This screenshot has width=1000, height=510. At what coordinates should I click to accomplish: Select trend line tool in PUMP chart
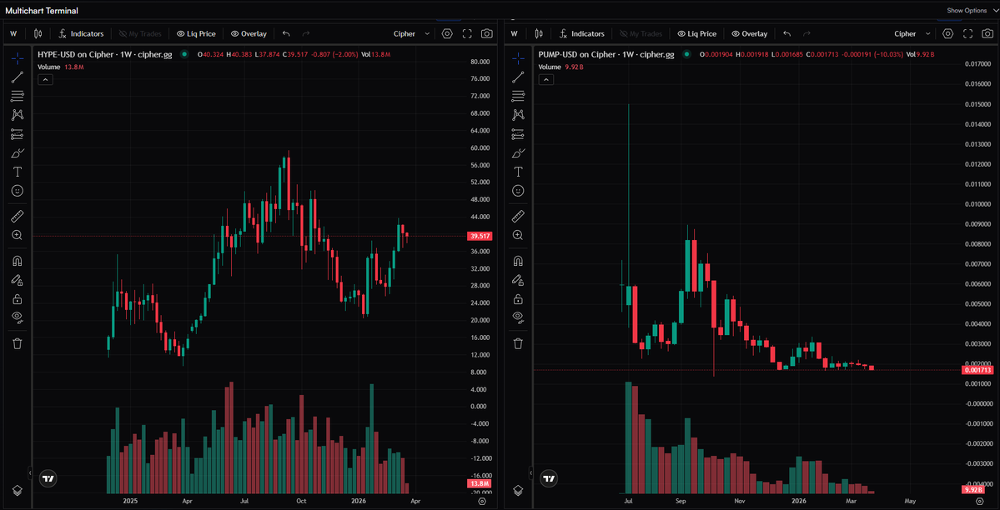click(x=518, y=77)
